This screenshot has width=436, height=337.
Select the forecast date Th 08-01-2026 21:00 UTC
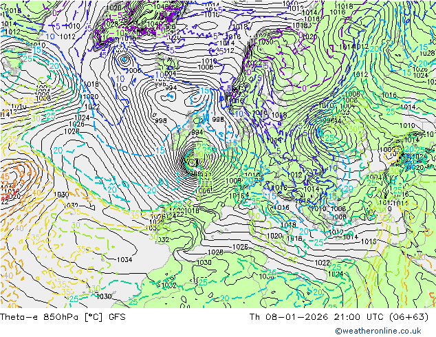click(316, 316)
